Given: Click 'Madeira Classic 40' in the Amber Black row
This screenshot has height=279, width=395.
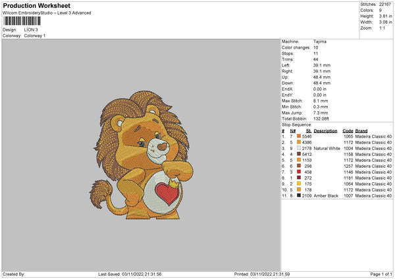Looking at the screenshot, I should (x=373, y=195).
